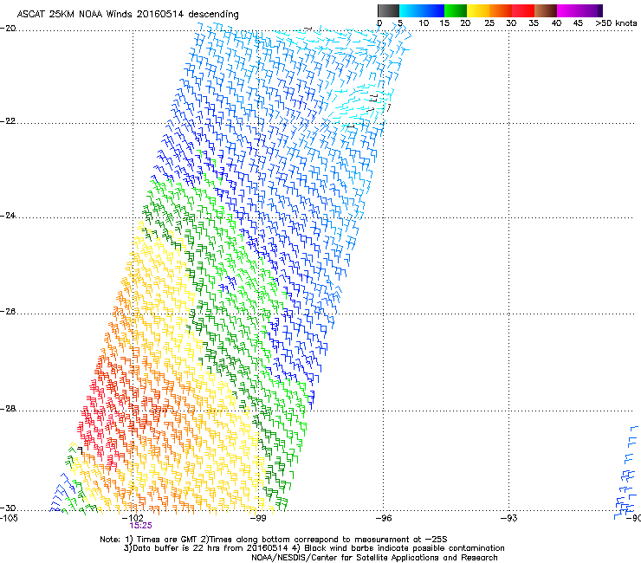Click the -28 latitude axis label
The width and height of the screenshot is (641, 563).
(x=8, y=409)
